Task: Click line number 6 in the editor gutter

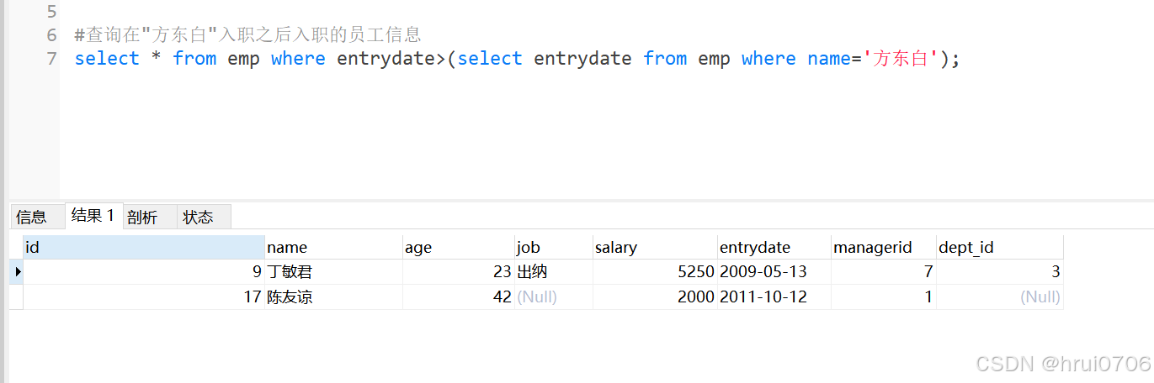Action: click(x=51, y=35)
